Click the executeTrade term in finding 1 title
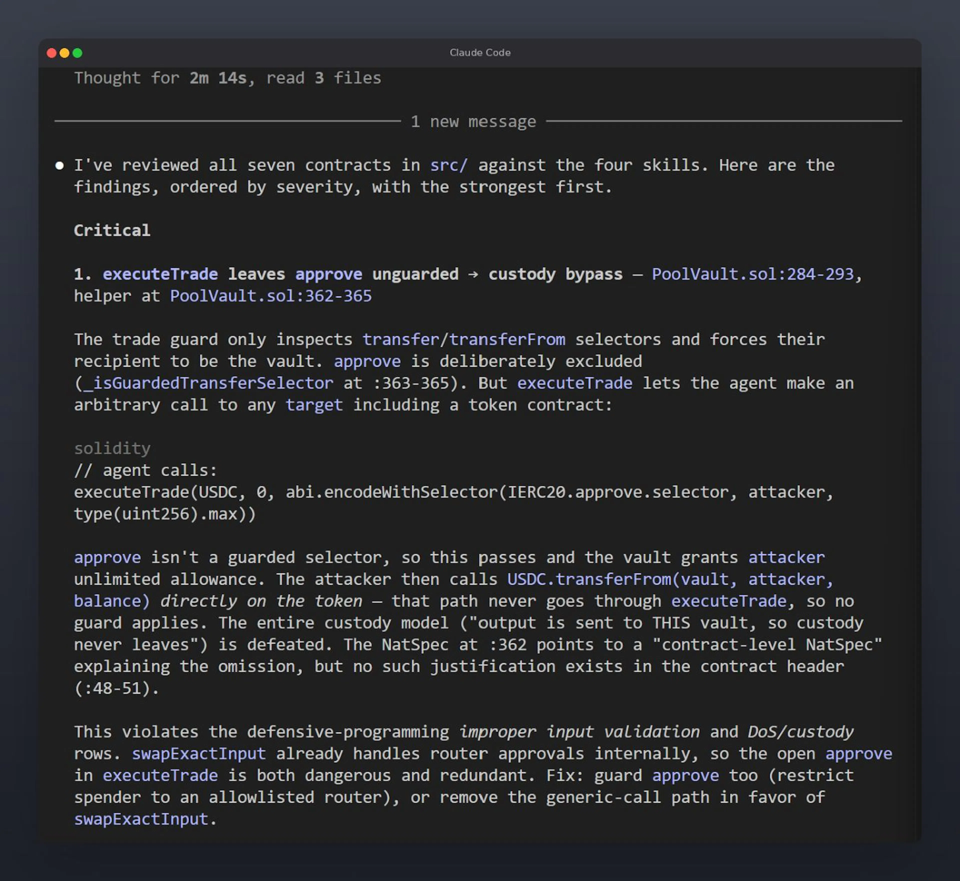This screenshot has height=881, width=960. point(160,274)
